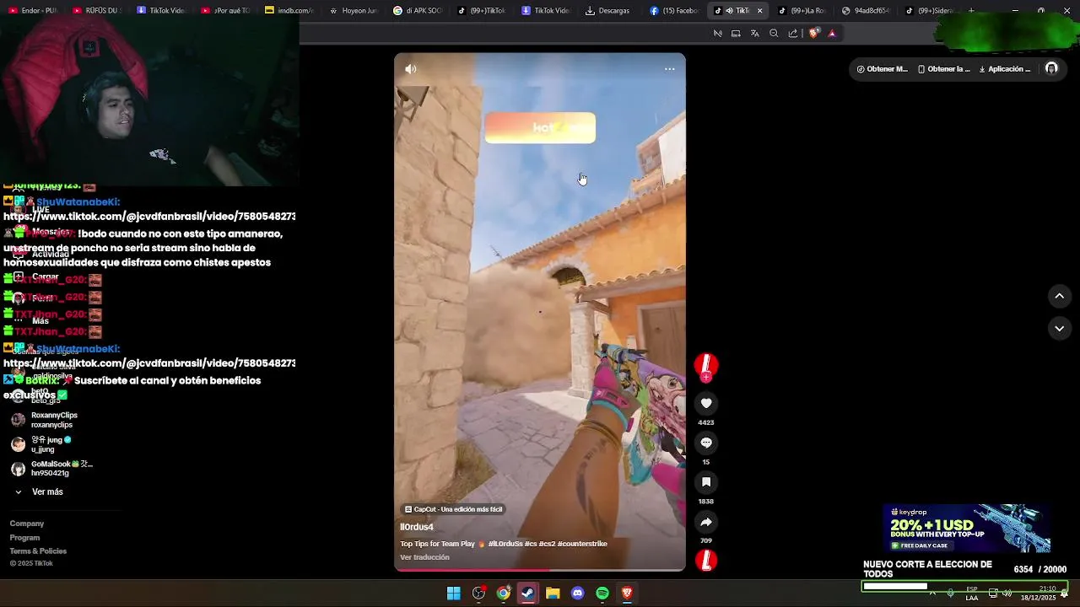The image size is (1080, 607).
Task: Like the video with 4423 likes
Action: pos(706,403)
